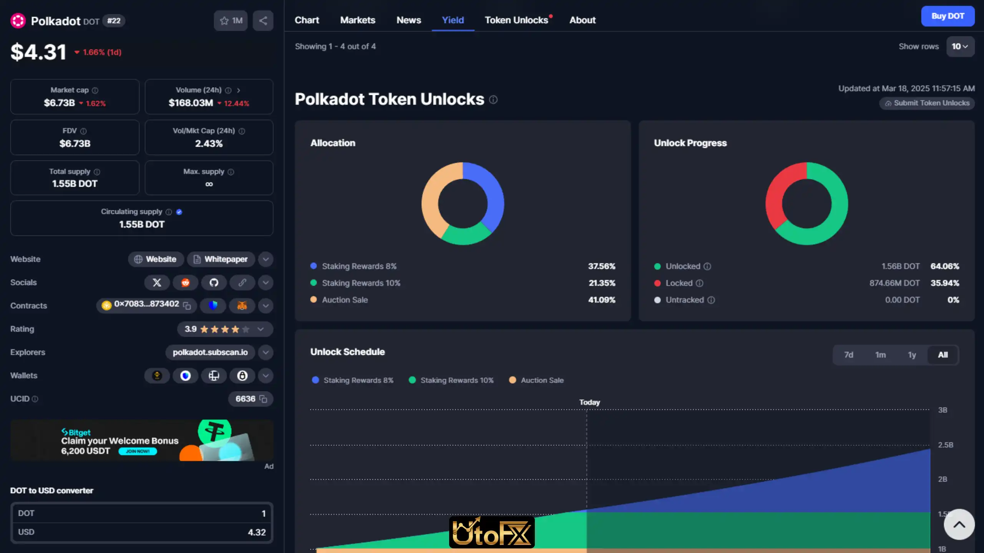Open the Website link button
The height and width of the screenshot is (553, 984).
coord(156,259)
